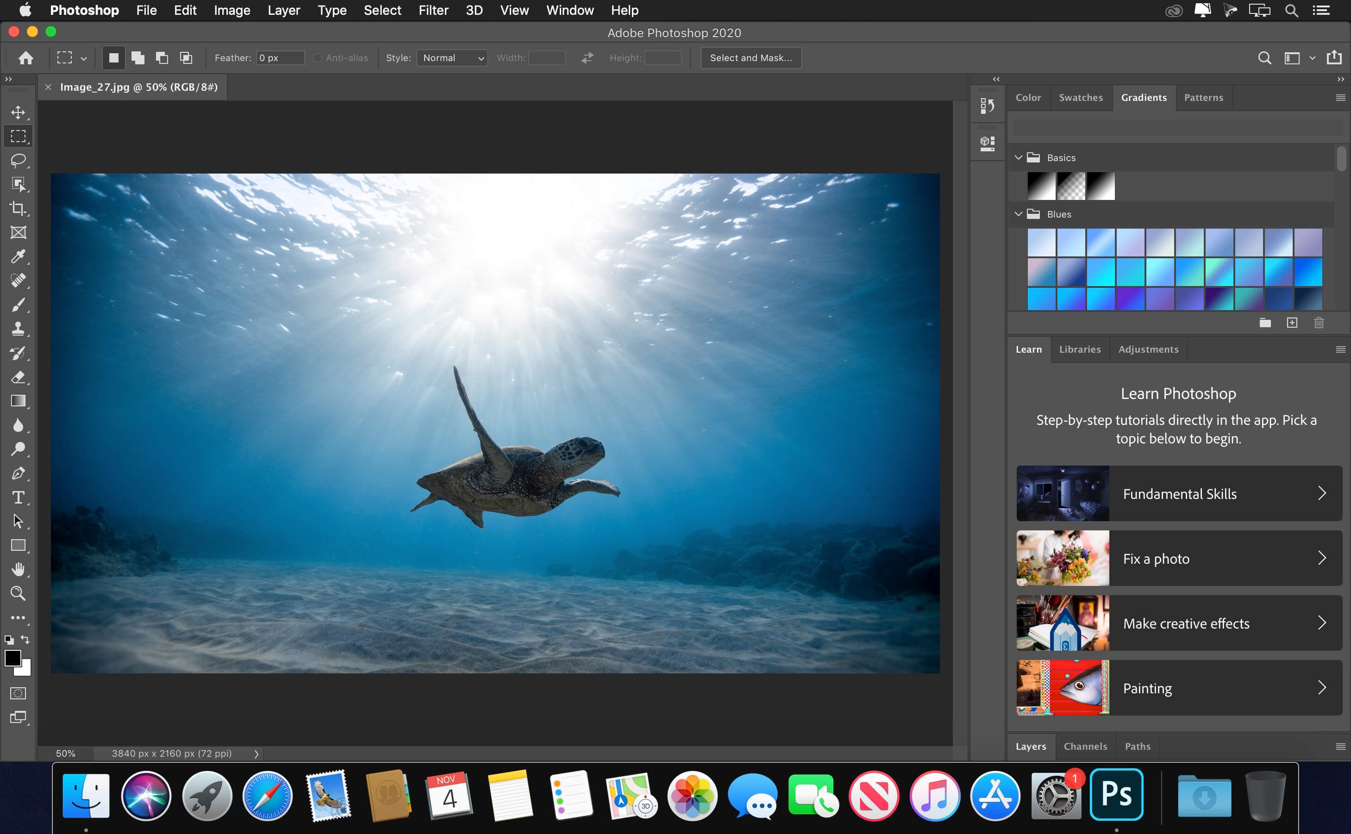Switch to the Adjustments panel tab

pyautogui.click(x=1147, y=349)
